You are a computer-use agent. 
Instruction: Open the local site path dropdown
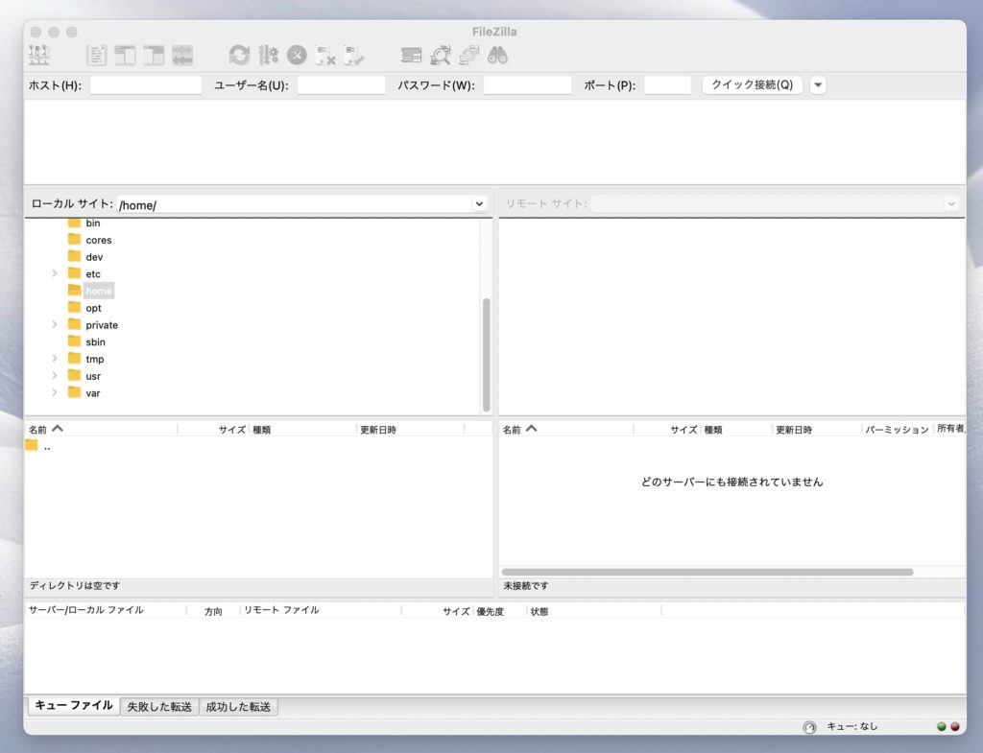point(479,204)
